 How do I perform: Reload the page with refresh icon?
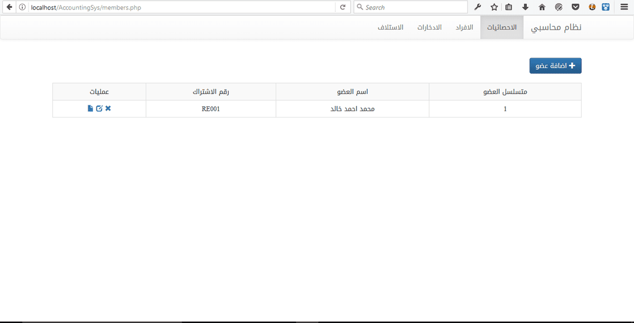342,7
